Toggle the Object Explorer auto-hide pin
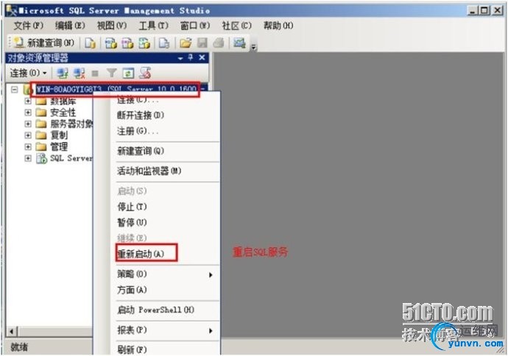Image resolution: width=508 pixels, height=356 pixels. coord(191,57)
